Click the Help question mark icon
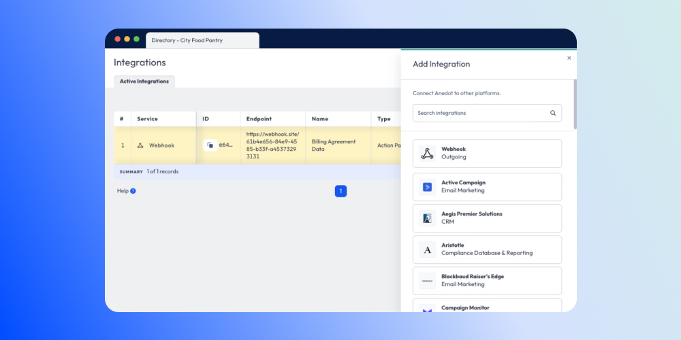This screenshot has width=681, height=340. click(x=133, y=191)
